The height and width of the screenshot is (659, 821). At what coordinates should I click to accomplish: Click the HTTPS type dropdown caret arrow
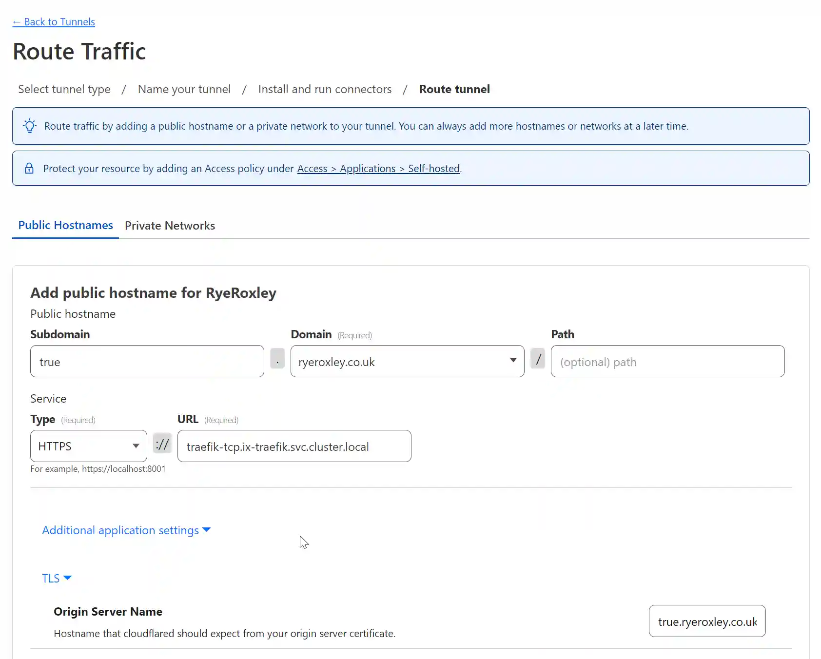pyautogui.click(x=136, y=446)
